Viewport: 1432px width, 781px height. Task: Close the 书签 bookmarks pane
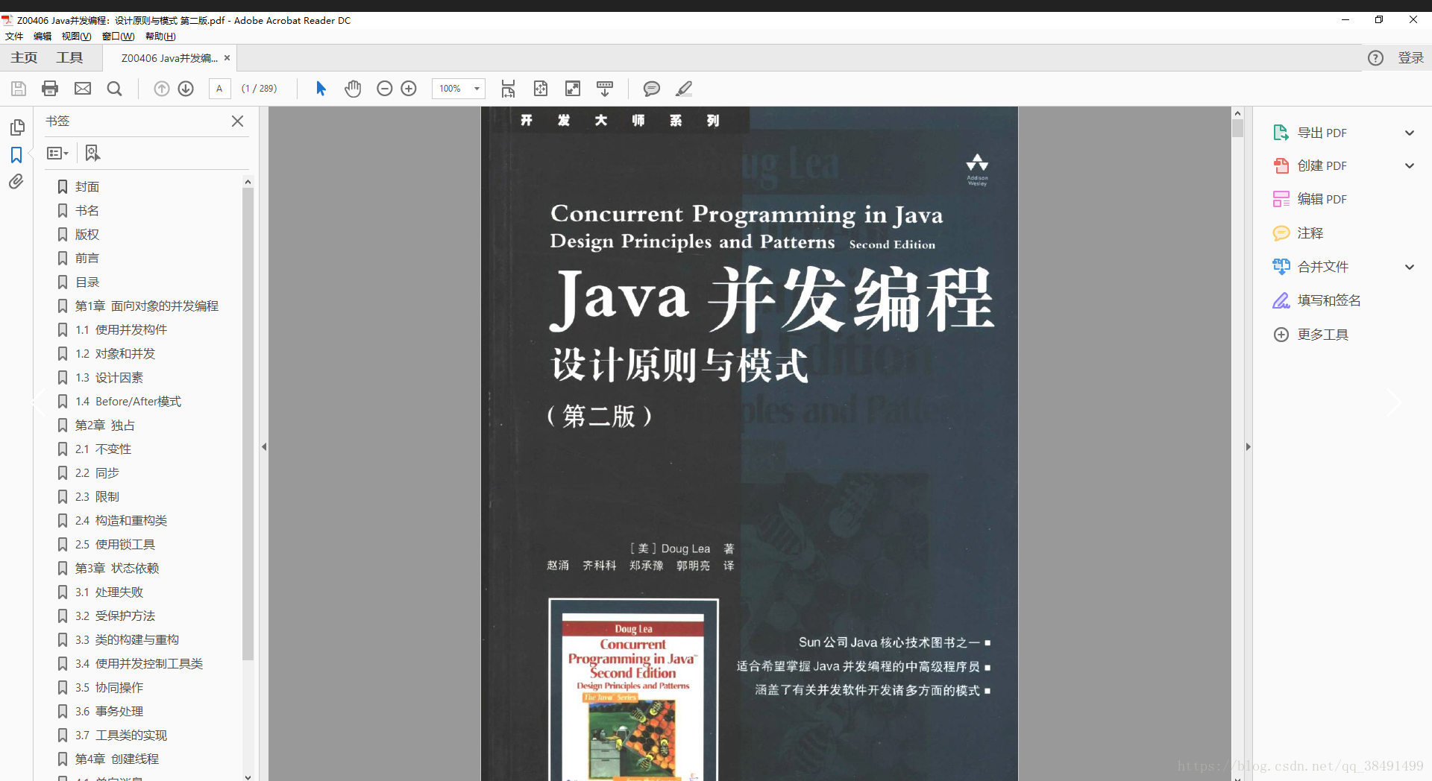pos(238,121)
